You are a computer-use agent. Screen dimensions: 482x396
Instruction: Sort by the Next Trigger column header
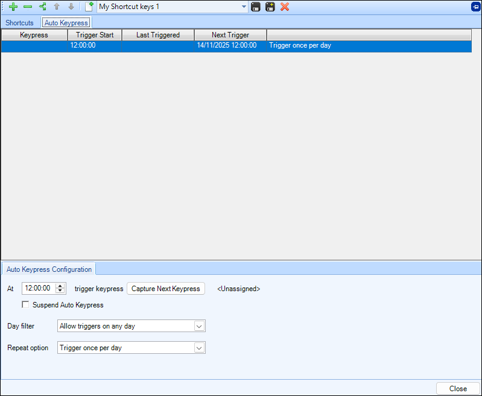coord(230,35)
